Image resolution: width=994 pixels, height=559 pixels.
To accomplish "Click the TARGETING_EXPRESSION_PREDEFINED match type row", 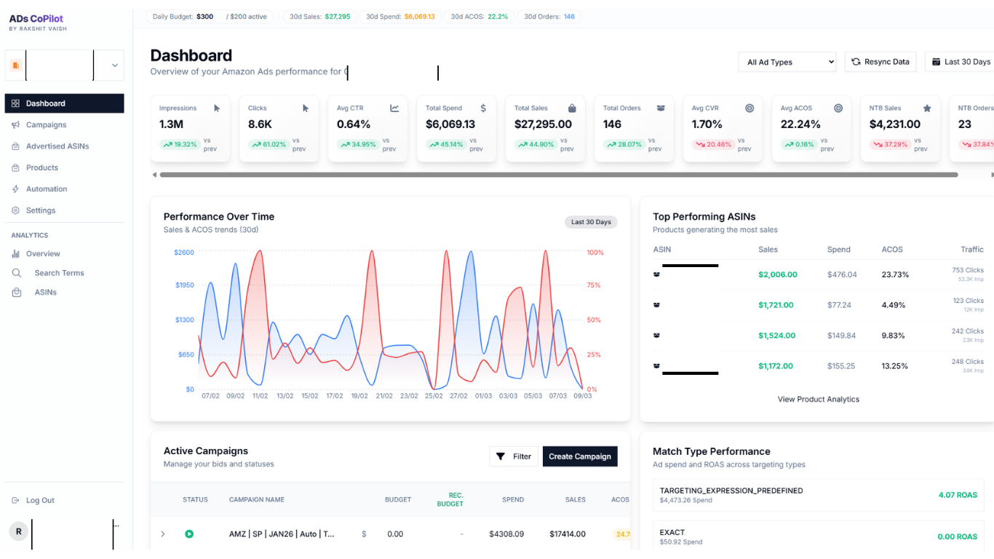I will [818, 495].
